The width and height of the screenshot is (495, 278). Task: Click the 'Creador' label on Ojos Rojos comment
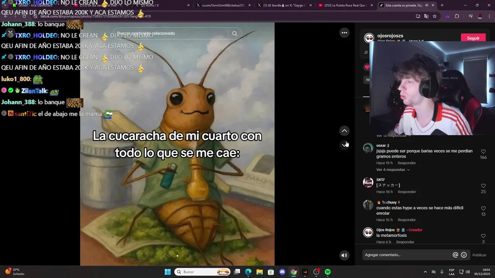415,230
